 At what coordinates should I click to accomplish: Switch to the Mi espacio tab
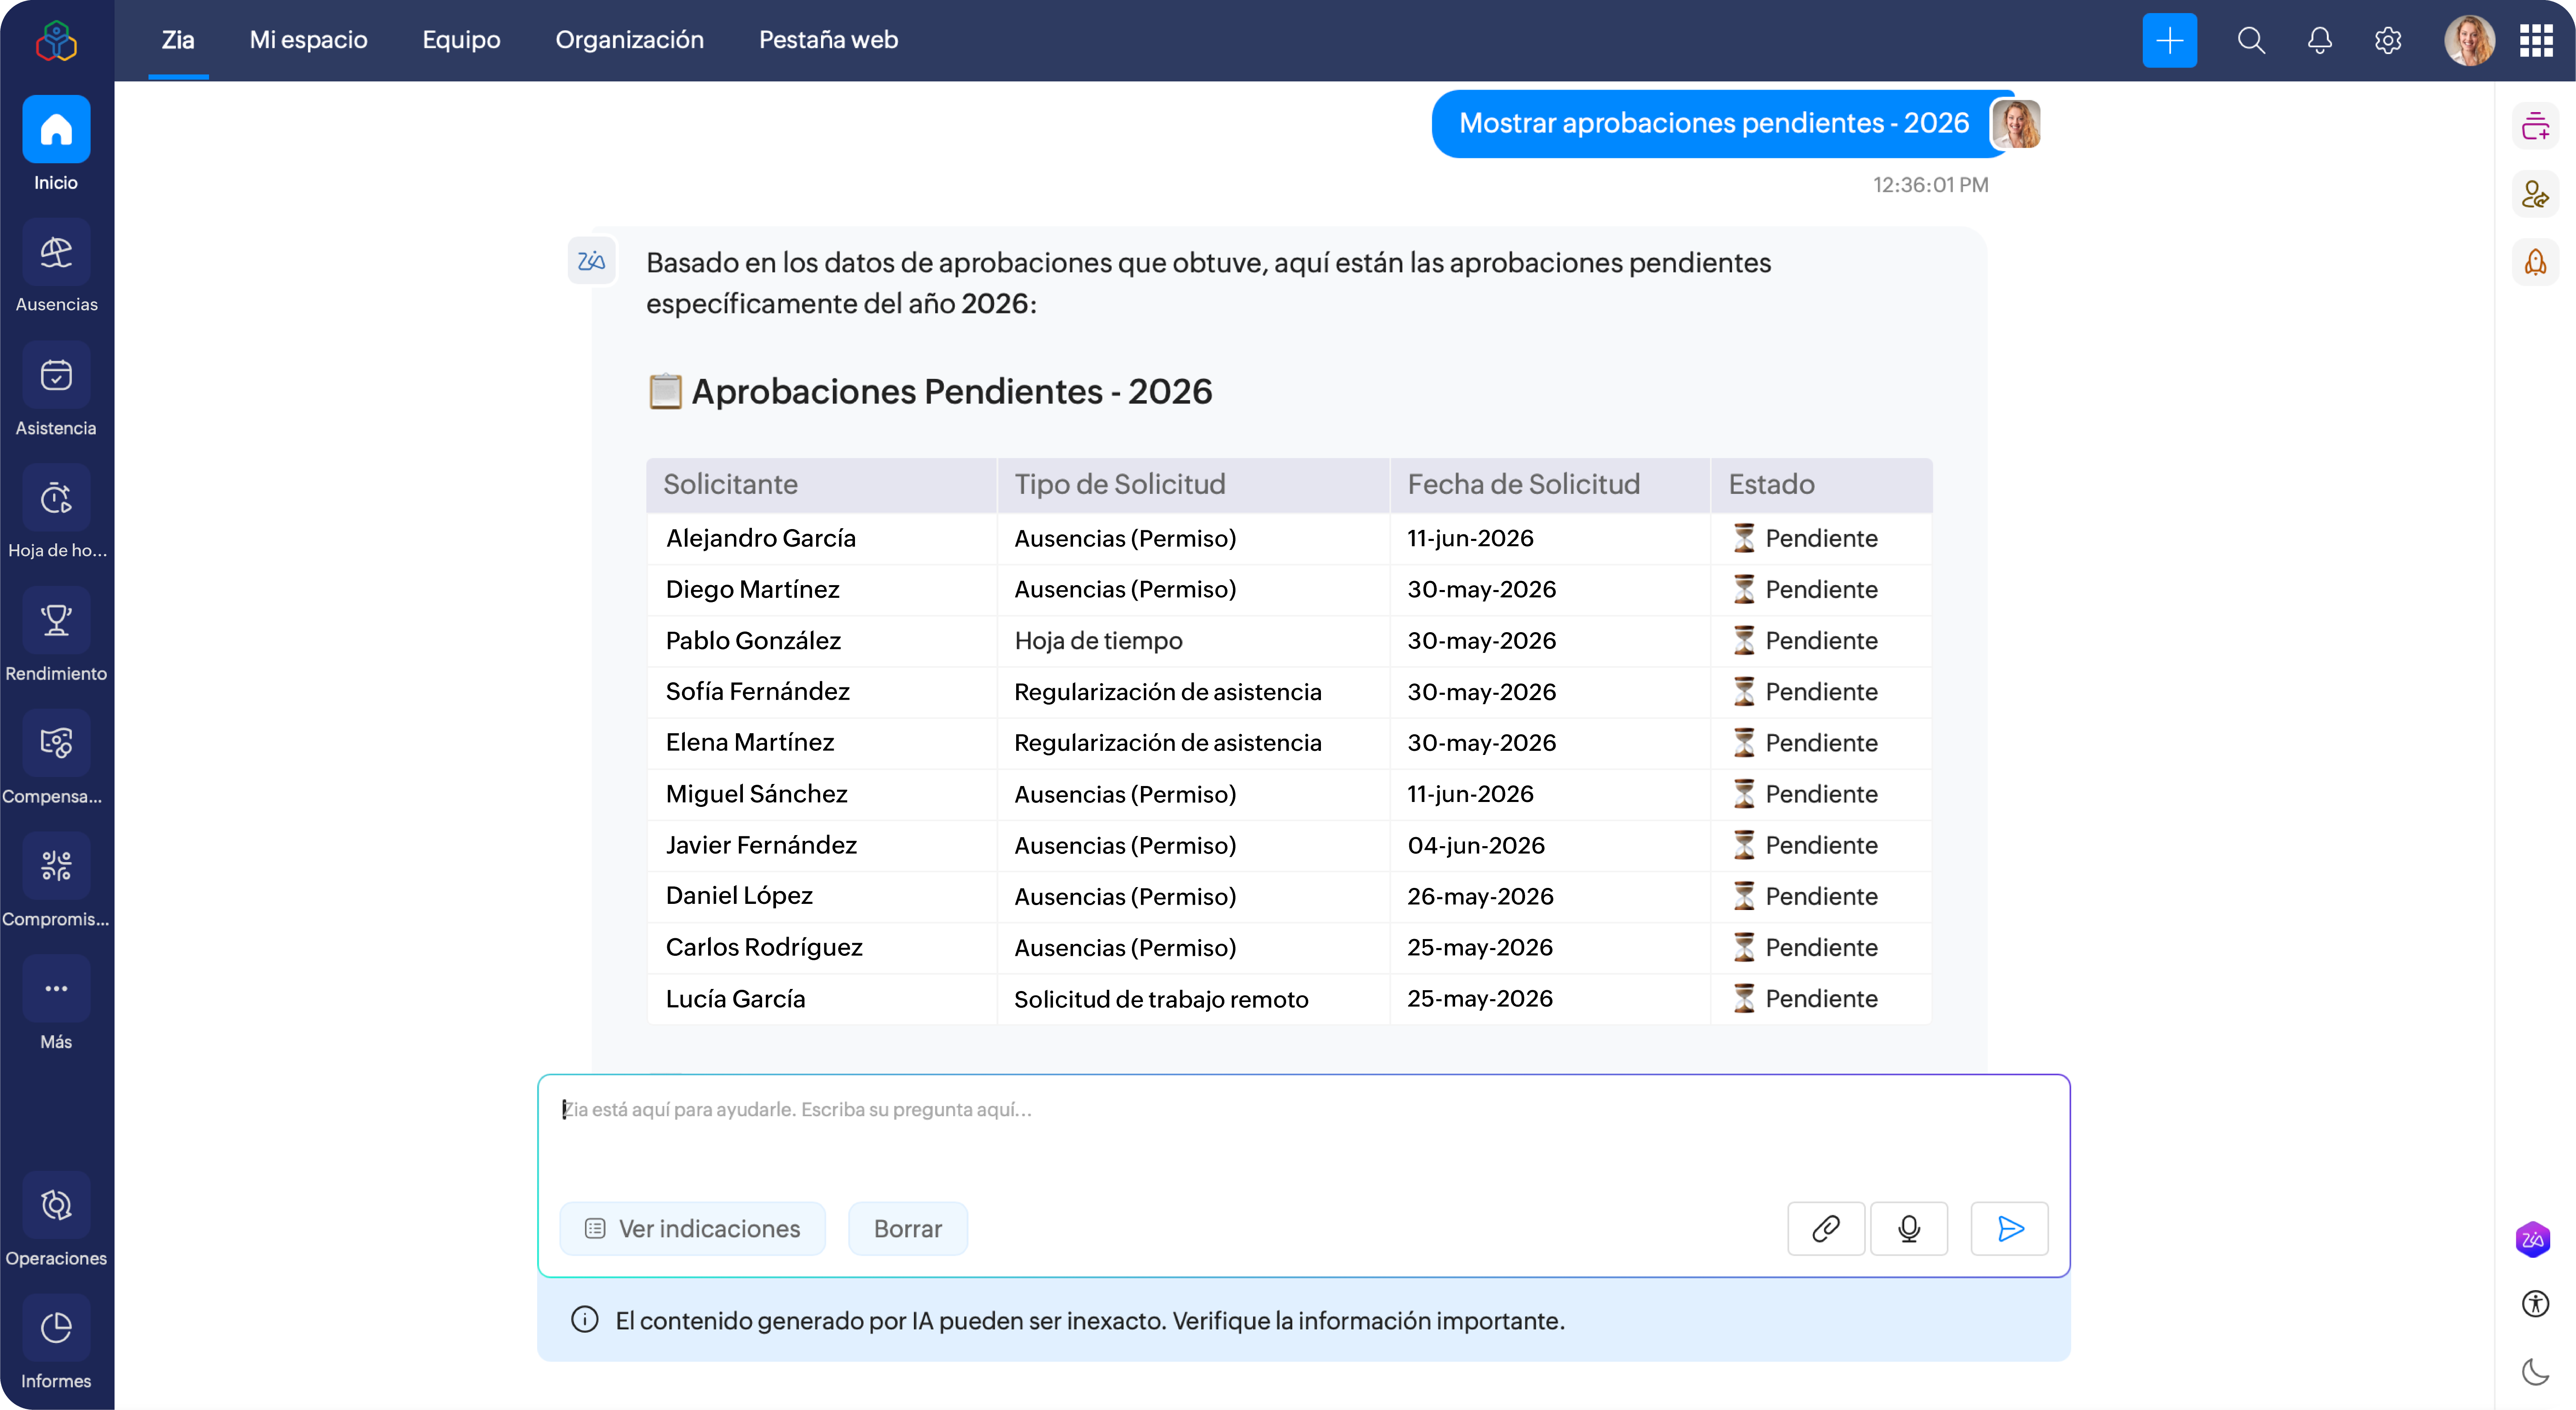(x=308, y=40)
